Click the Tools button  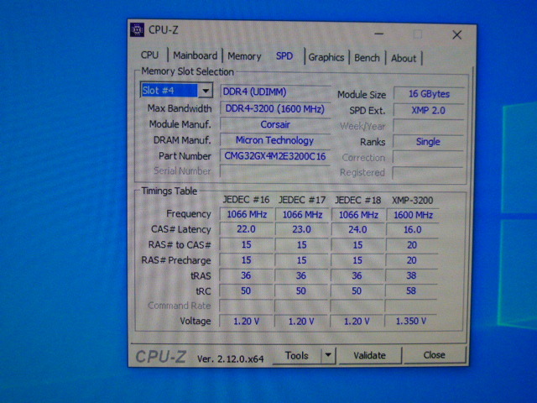click(x=296, y=356)
